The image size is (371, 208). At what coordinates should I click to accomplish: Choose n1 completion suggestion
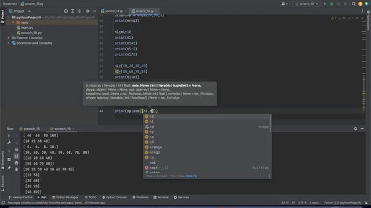click(x=207, y=122)
